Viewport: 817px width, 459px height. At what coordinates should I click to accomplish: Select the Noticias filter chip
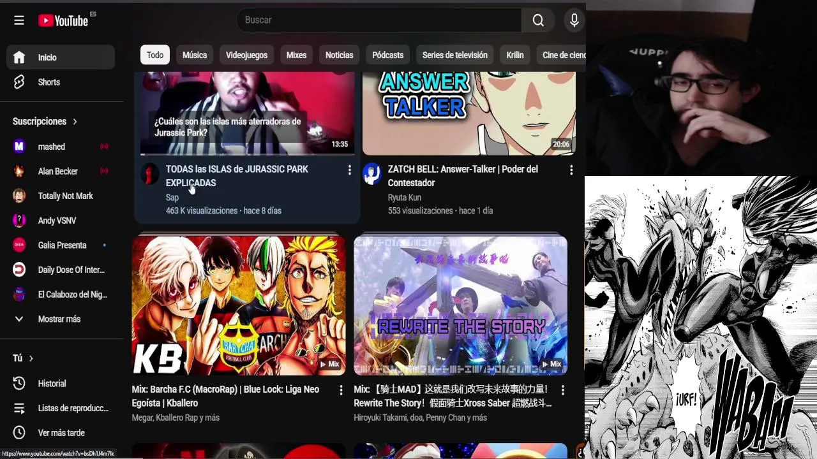coord(339,55)
